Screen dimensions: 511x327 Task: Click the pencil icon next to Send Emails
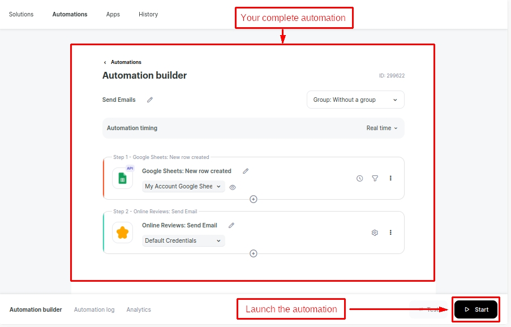pyautogui.click(x=150, y=100)
